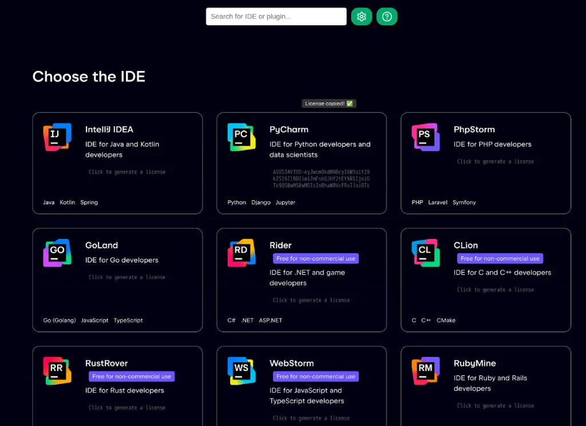Click WebStorm's Free for non-commercial use badge
Viewport: 586px width, 426px height.
(316, 376)
